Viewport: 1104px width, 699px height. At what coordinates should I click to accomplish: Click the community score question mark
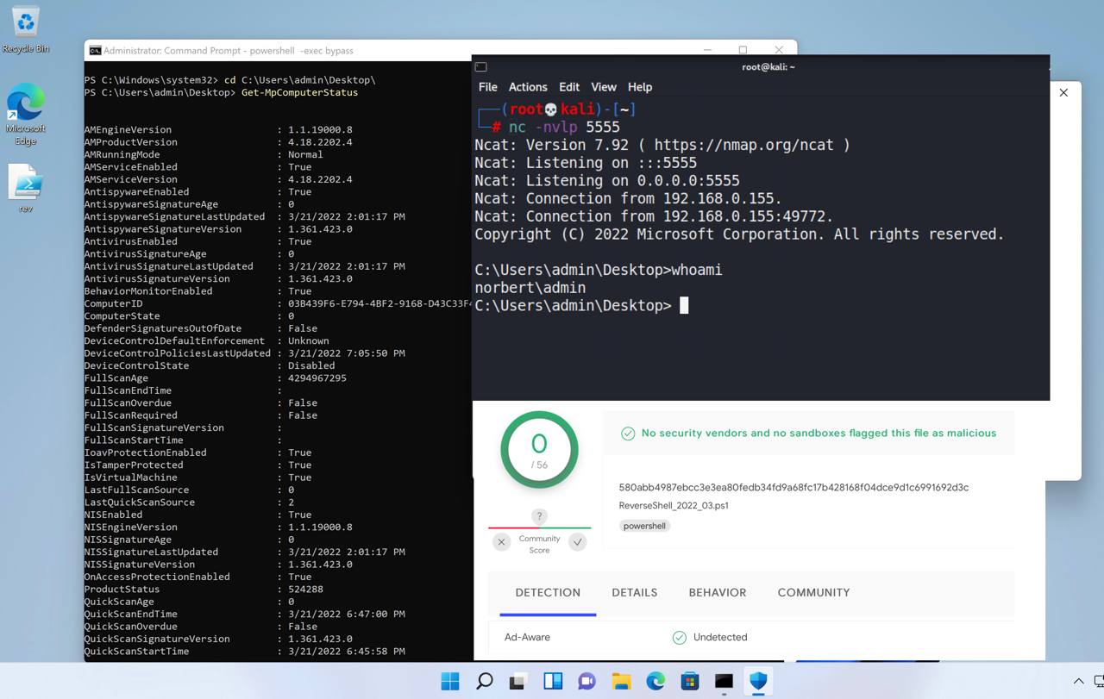click(539, 516)
